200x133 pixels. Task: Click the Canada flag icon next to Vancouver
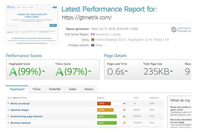[93, 34]
